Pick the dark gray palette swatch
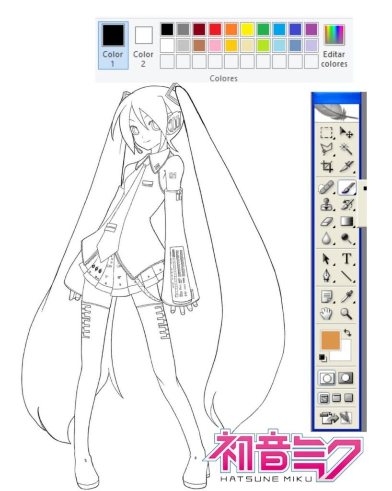The height and width of the screenshot is (491, 392). click(x=183, y=29)
